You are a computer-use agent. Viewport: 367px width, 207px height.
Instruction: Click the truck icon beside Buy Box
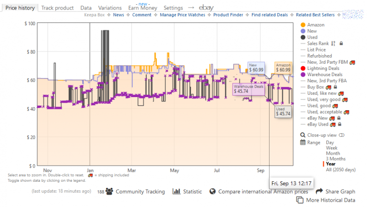click(x=328, y=87)
